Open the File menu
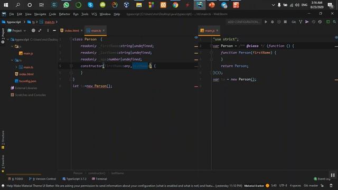The height and width of the screenshot is (190, 338). (x=12, y=14)
